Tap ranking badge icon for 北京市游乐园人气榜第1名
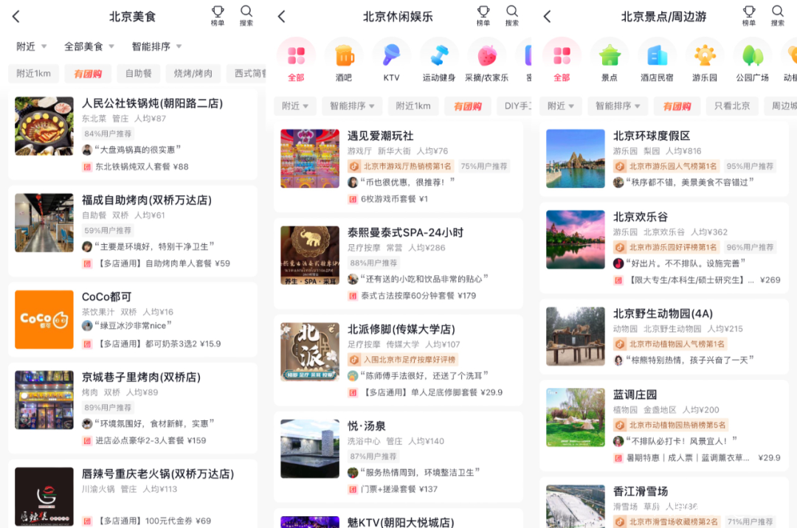 pyautogui.click(x=620, y=166)
